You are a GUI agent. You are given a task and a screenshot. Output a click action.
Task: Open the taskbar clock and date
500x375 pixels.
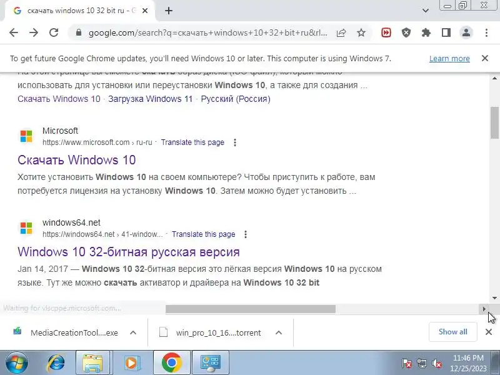click(x=468, y=363)
